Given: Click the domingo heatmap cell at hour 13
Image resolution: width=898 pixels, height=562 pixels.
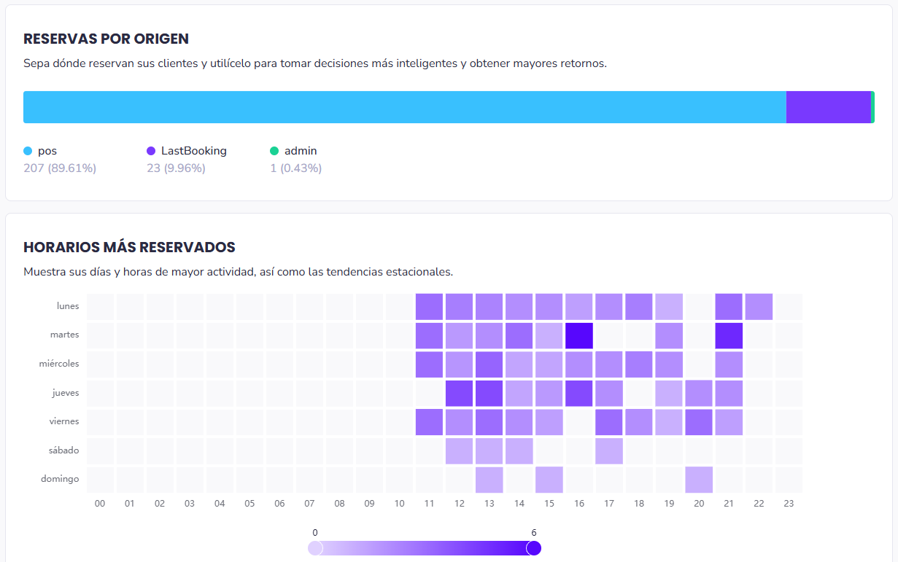Looking at the screenshot, I should (489, 480).
